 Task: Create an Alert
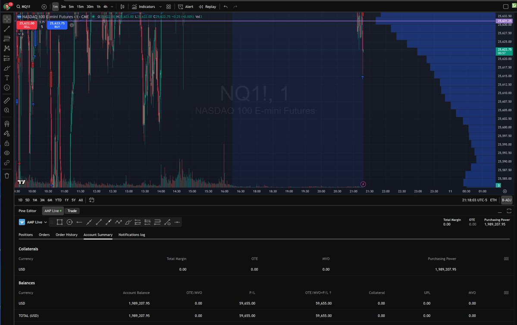[x=186, y=6]
